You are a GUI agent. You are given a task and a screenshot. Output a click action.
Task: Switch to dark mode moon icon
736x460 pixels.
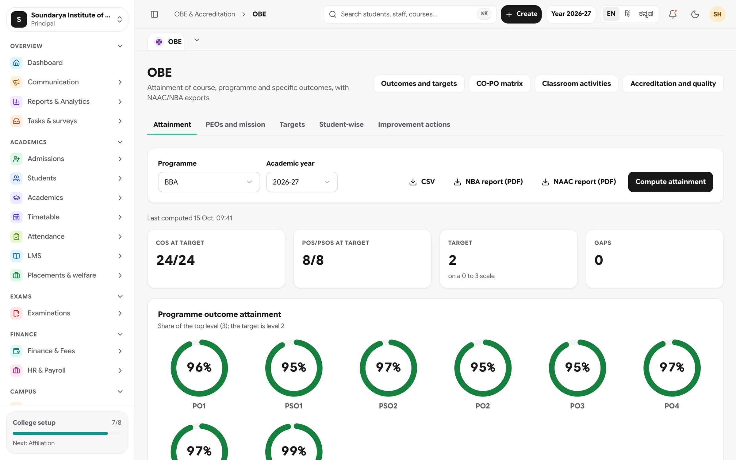pyautogui.click(x=695, y=14)
